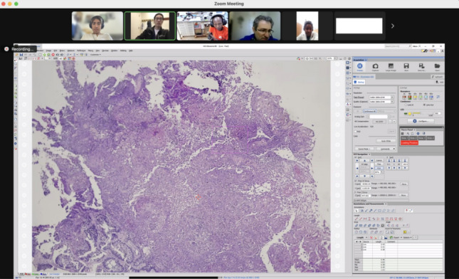Open the Image menu in menu bar
The height and width of the screenshot is (279, 459).
click(x=48, y=51)
